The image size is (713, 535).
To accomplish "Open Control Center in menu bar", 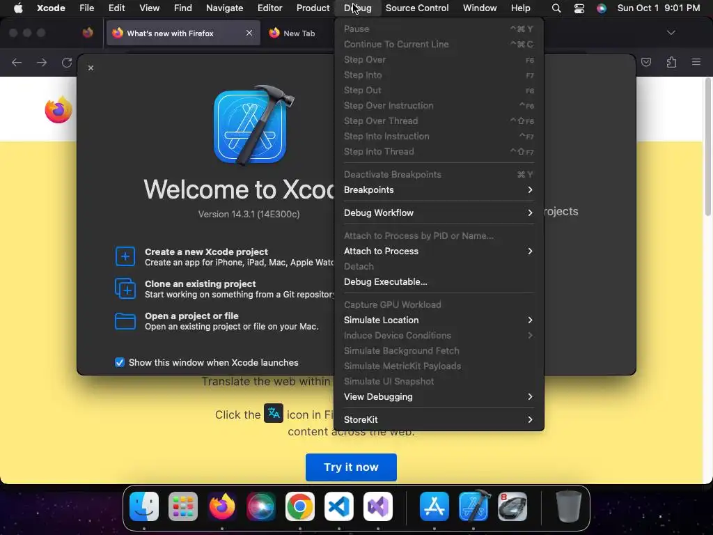I will [579, 8].
